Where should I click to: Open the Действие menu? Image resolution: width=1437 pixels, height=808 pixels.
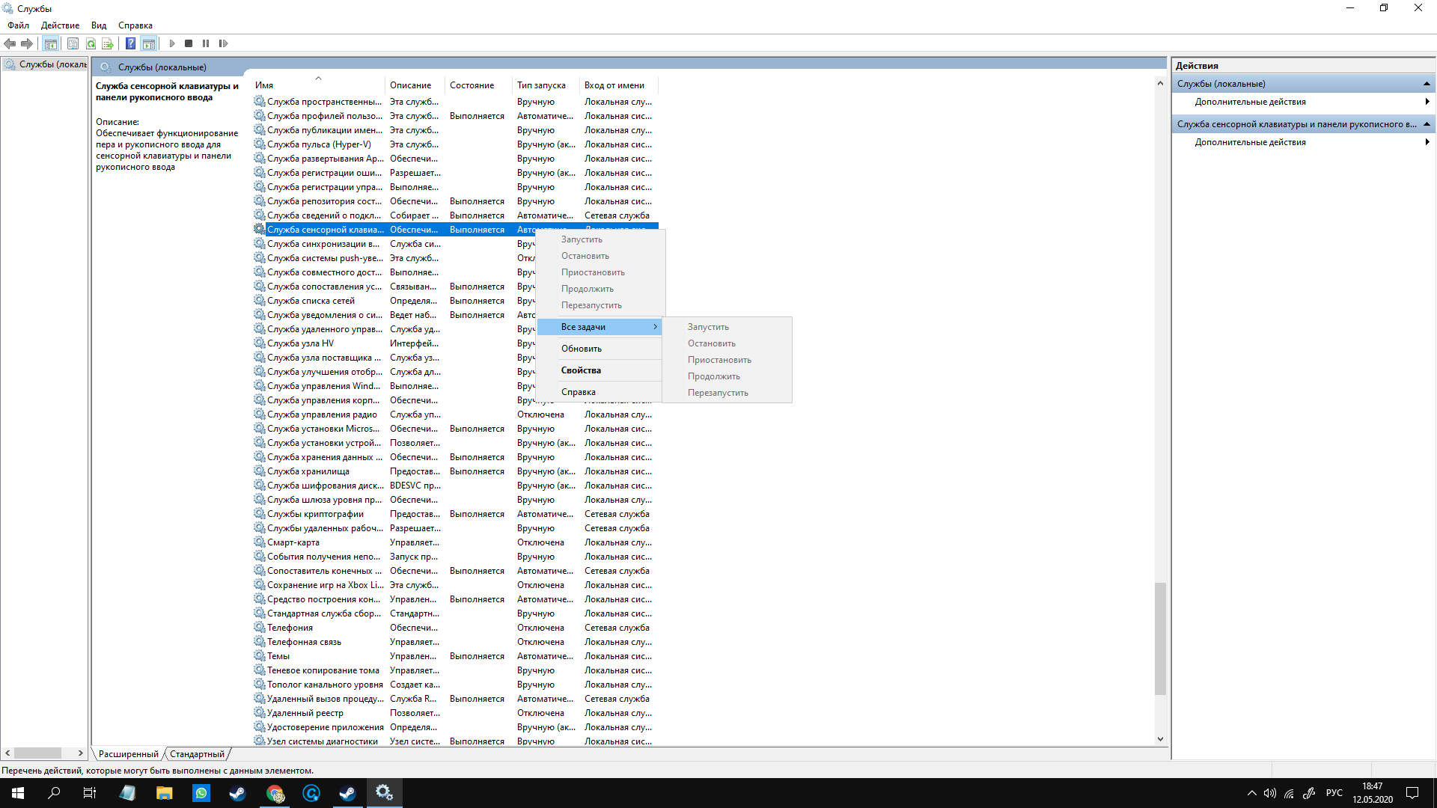[x=60, y=25]
